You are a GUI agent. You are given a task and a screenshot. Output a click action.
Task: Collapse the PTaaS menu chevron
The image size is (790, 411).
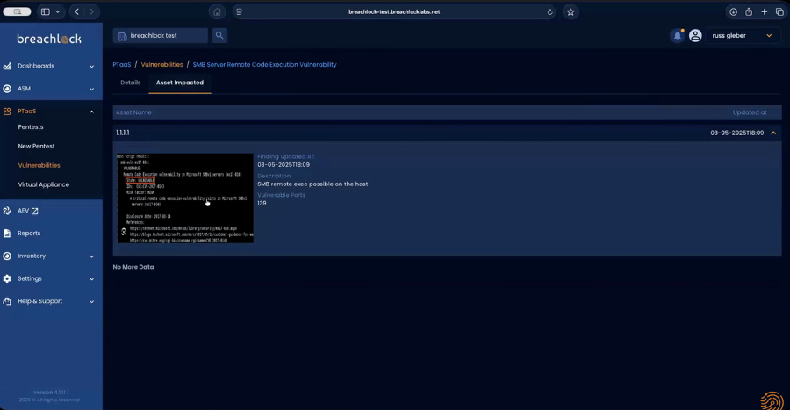(91, 112)
